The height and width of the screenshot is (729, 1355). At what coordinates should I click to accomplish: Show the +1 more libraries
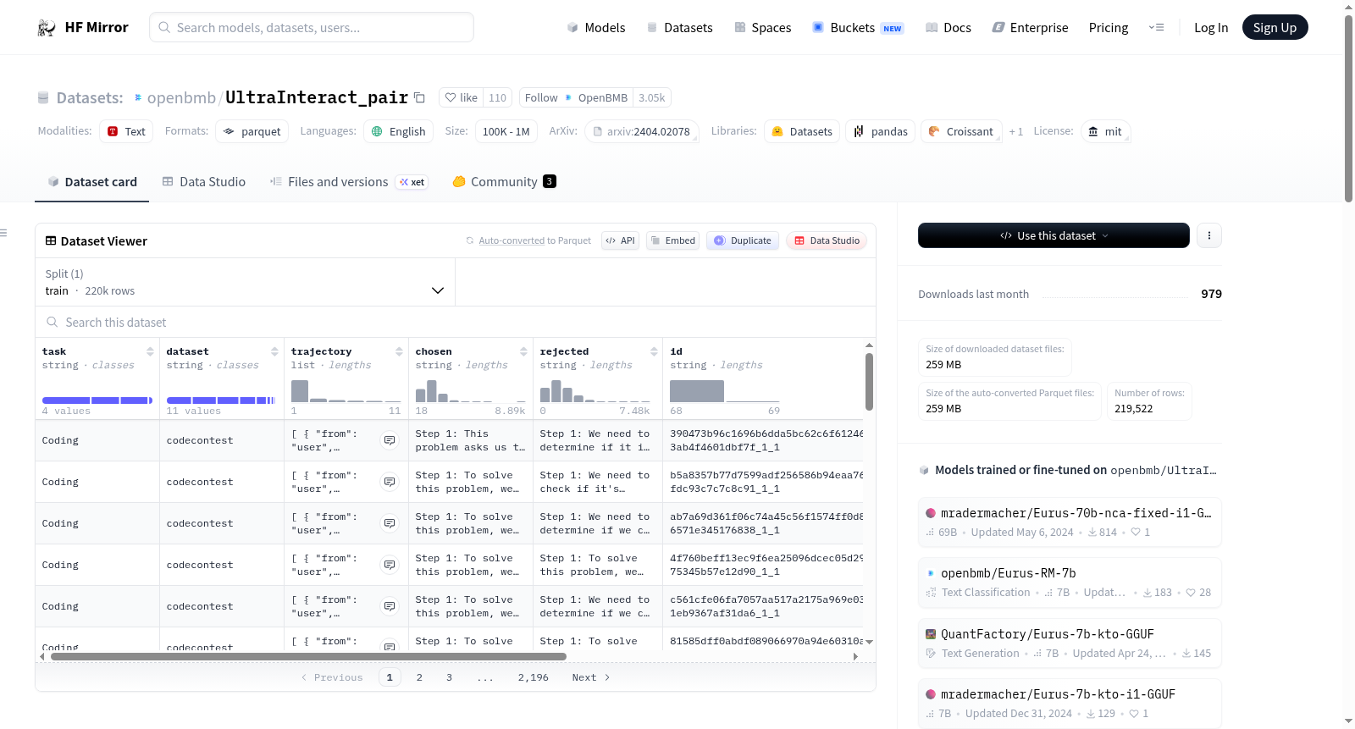pos(1016,131)
